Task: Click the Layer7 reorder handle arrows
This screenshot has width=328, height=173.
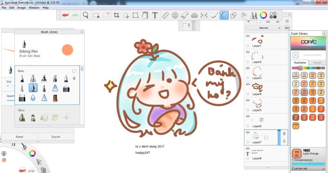Action: (x=284, y=134)
